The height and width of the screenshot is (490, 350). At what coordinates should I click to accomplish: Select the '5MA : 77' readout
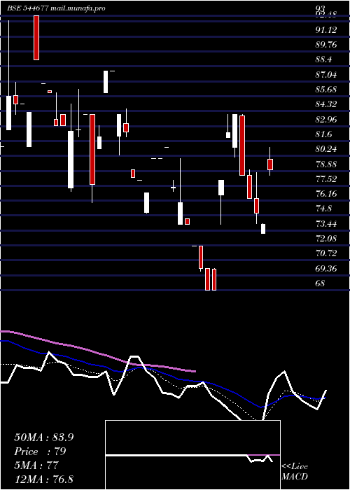36,465
